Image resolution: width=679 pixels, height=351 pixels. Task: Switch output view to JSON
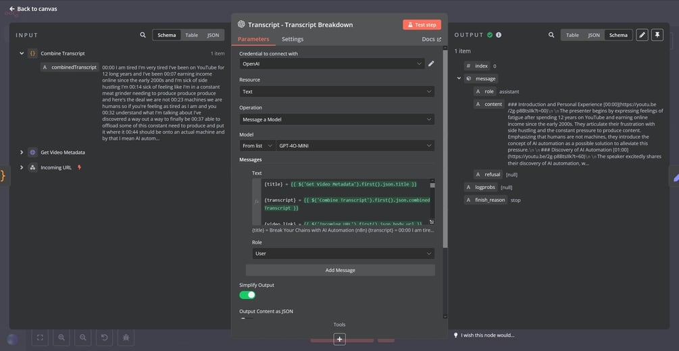point(594,35)
